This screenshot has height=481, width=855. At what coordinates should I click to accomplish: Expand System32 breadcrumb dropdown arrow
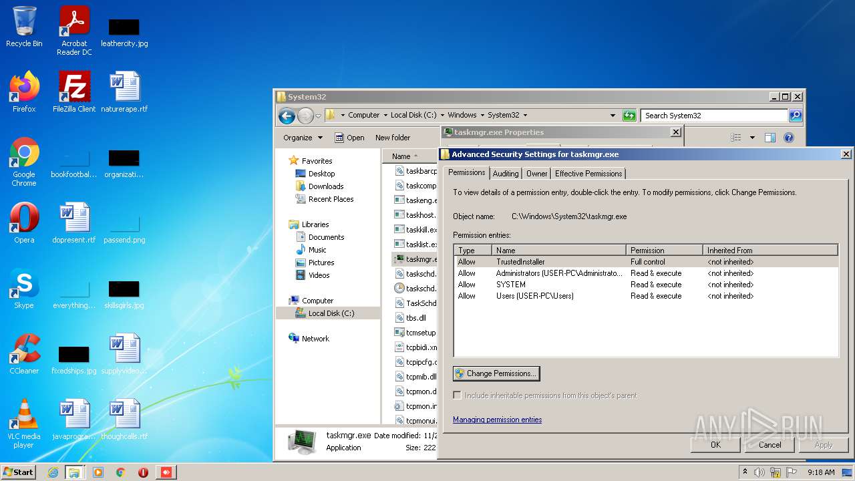525,116
